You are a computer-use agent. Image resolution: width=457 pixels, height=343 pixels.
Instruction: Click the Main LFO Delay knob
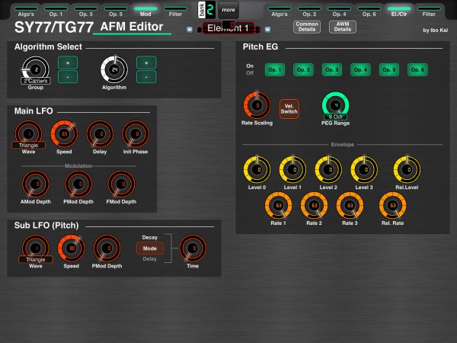[100, 134]
